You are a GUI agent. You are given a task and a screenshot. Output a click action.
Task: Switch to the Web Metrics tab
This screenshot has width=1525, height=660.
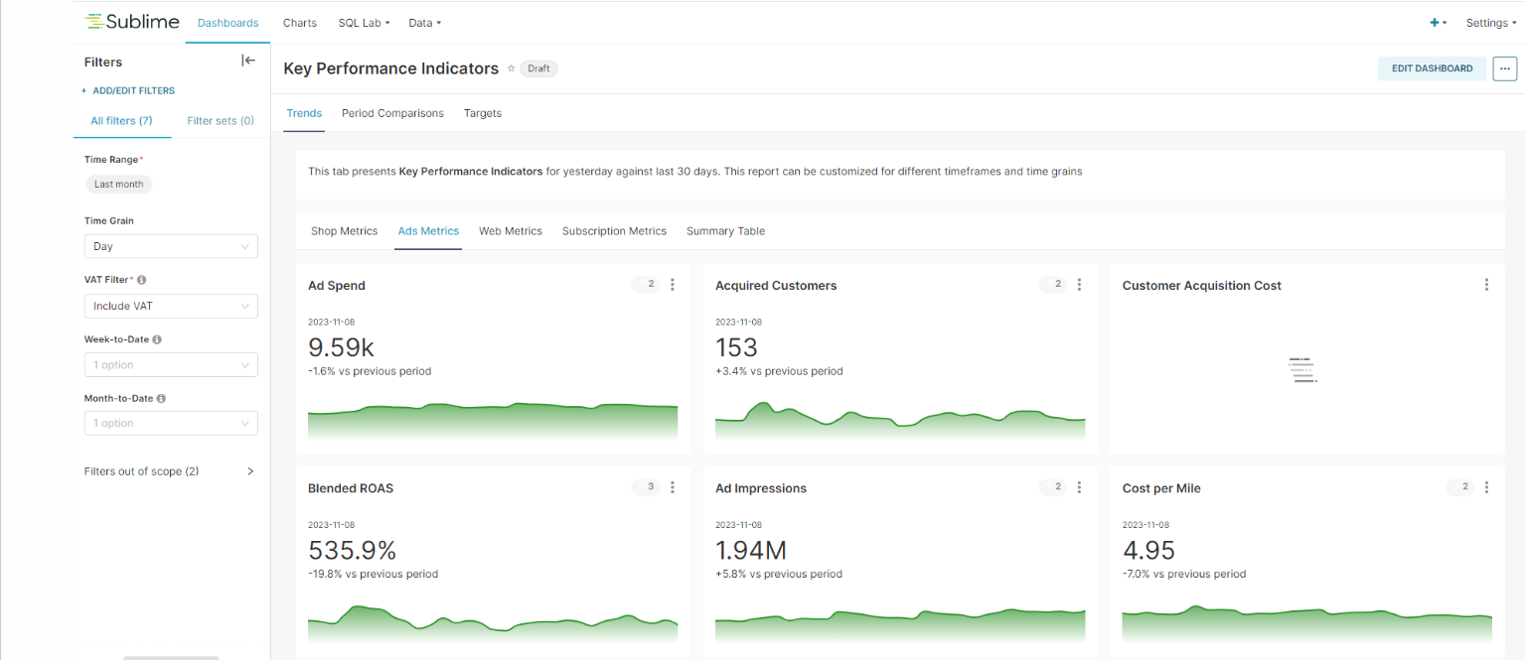pos(511,231)
